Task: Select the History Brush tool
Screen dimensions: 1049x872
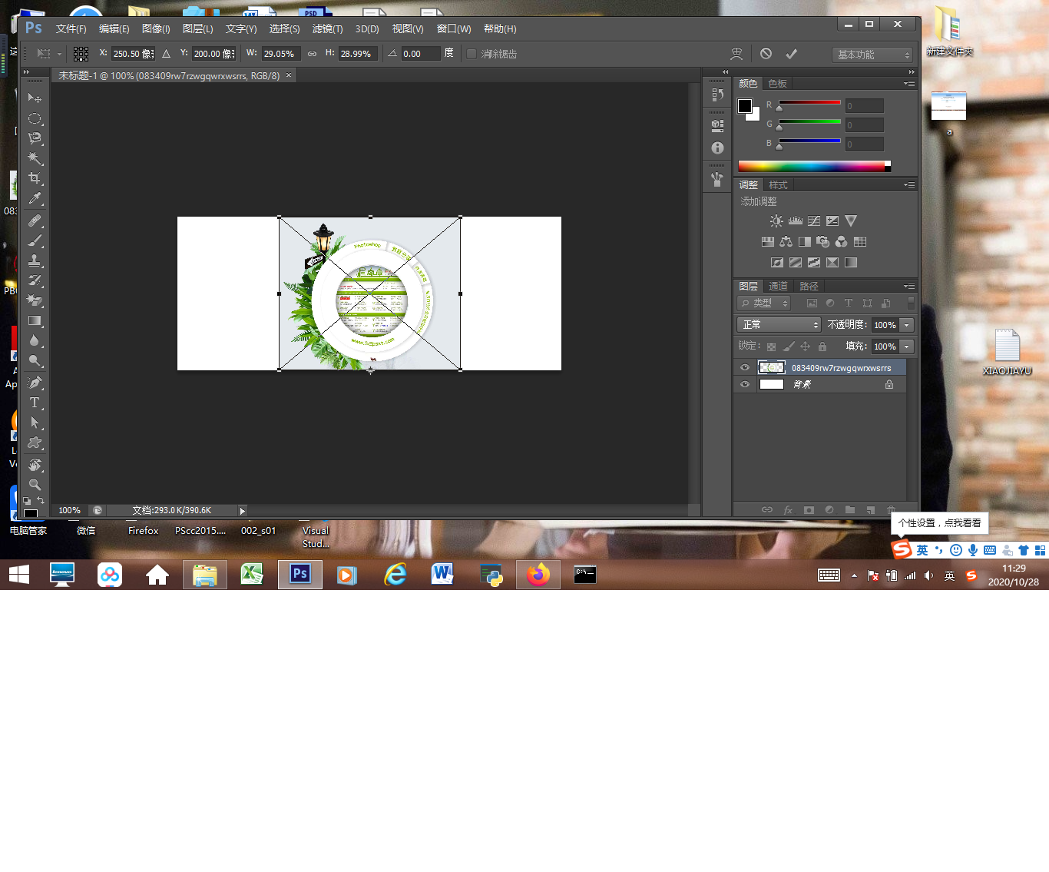Action: click(35, 281)
